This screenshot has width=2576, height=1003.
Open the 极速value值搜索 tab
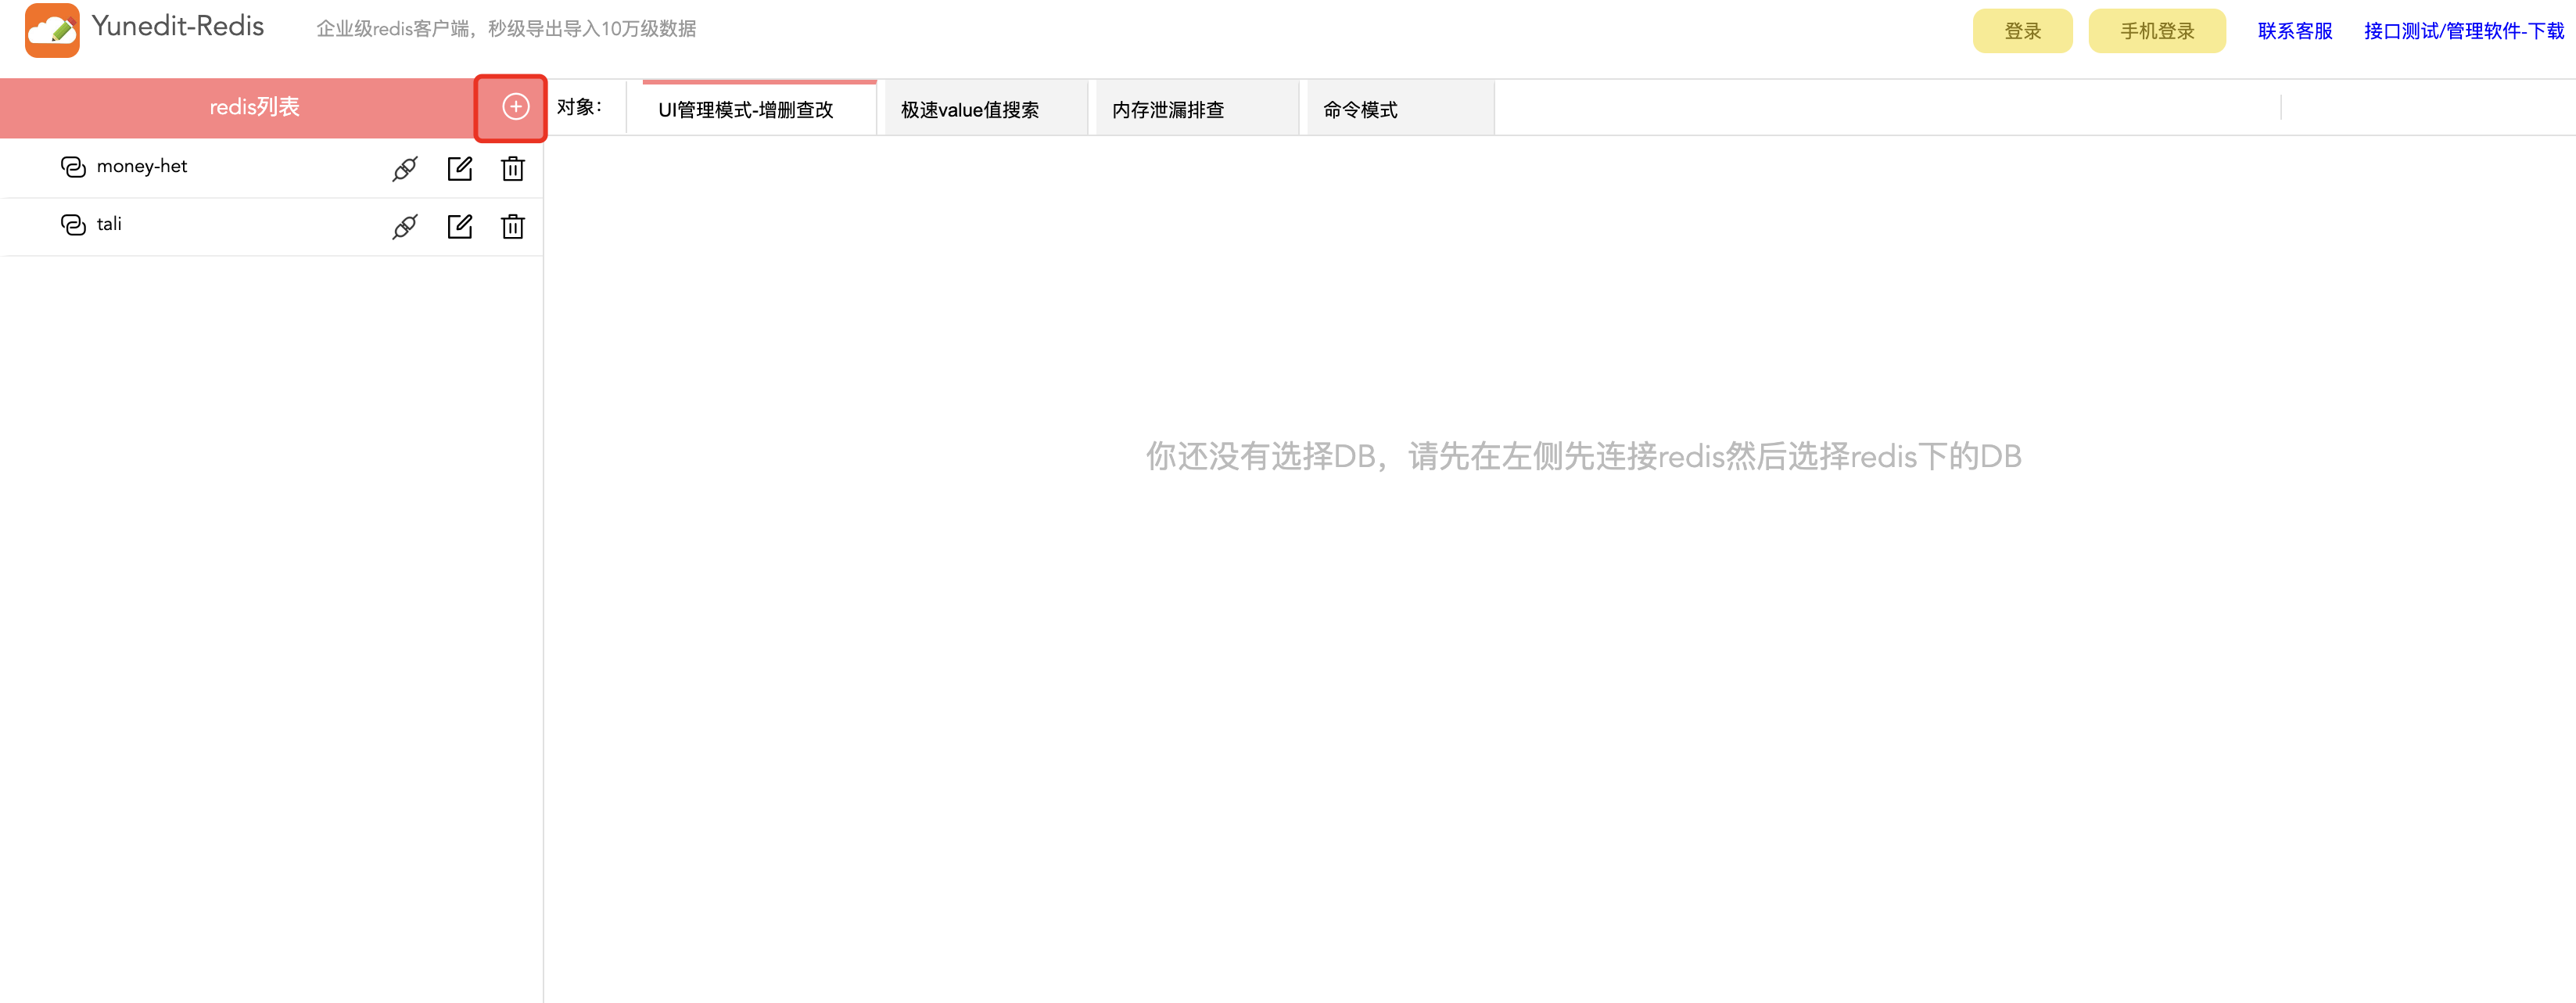point(969,110)
